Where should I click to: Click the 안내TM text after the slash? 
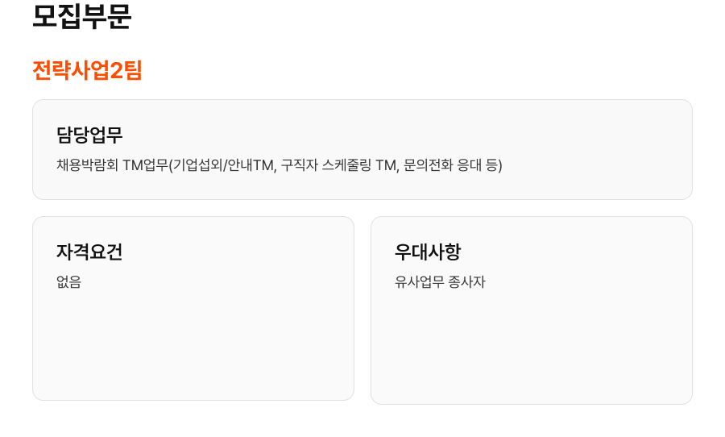click(x=251, y=165)
